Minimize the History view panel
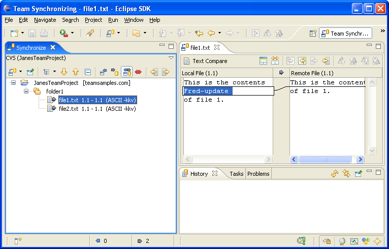 click(369, 171)
